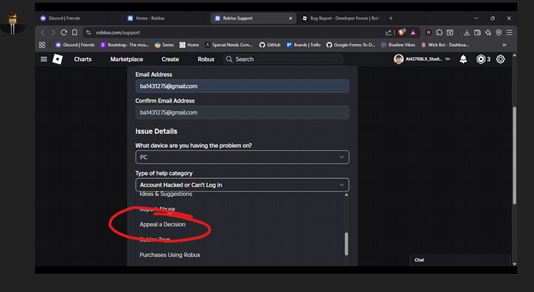Click the Roblox Search field
This screenshot has height=292, width=534.
(x=283, y=59)
